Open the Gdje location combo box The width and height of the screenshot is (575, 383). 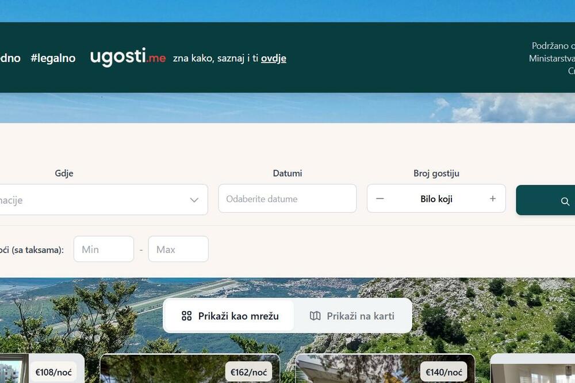103,200
